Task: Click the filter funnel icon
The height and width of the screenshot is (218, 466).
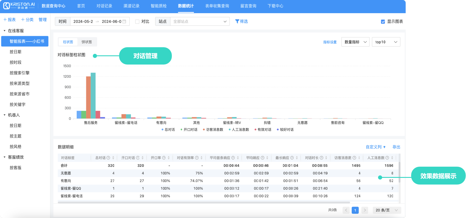Action: (237, 22)
